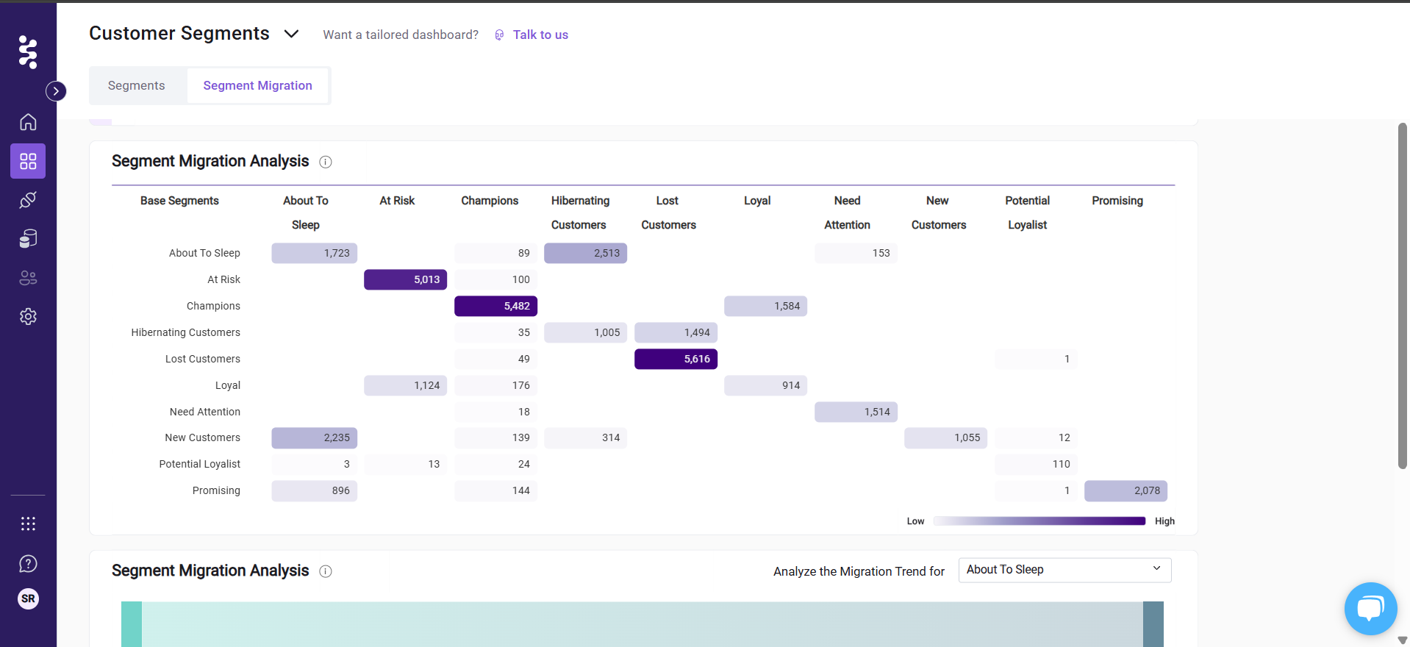1410x647 pixels.
Task: Click the Talk to us link
Action: (x=540, y=35)
